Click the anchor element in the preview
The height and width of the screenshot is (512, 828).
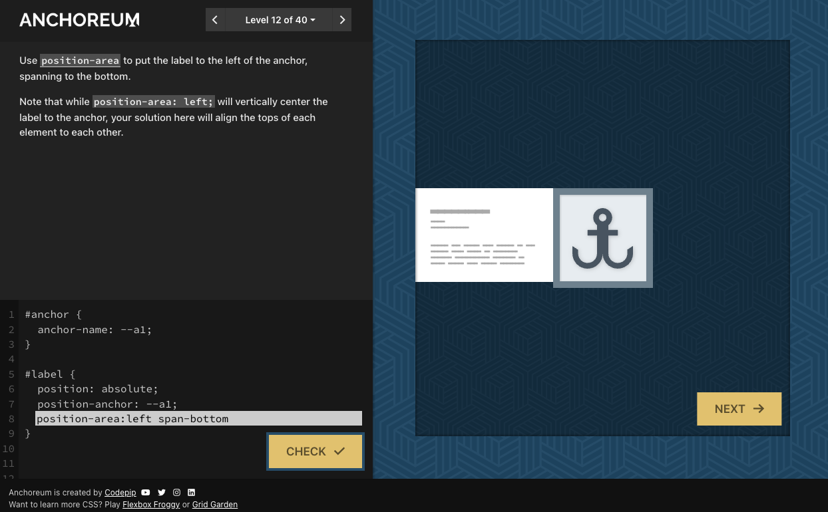click(x=602, y=238)
